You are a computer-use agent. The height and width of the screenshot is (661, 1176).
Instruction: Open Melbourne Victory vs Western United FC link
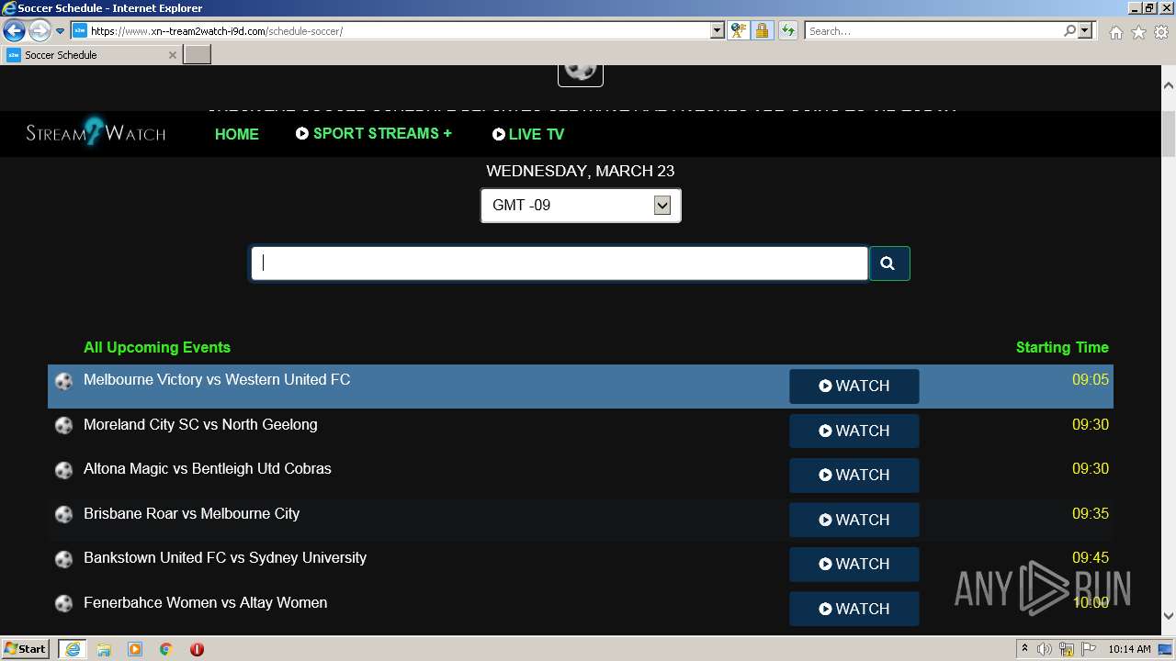click(x=217, y=379)
